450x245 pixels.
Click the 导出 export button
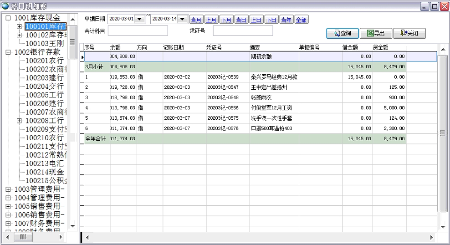(376, 33)
